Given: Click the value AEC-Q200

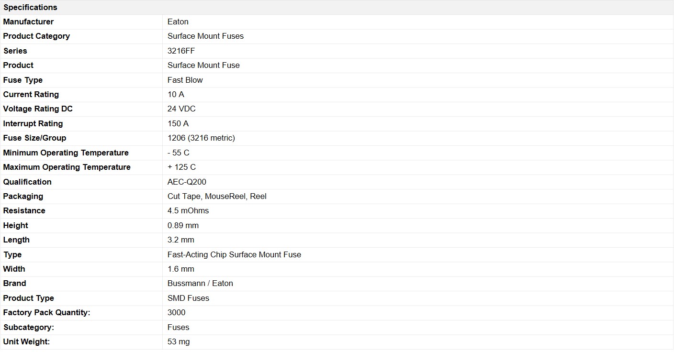Looking at the screenshot, I should coord(187,182).
